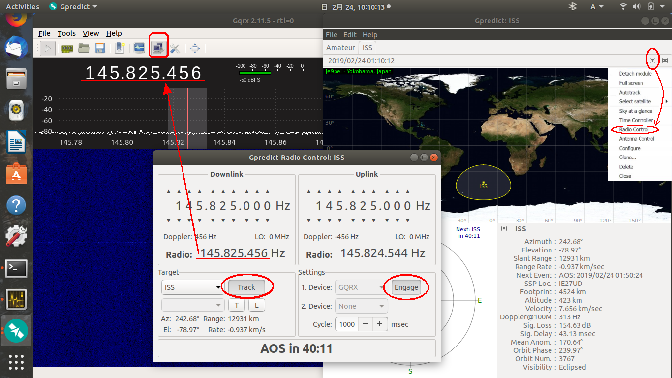Open Rhythmbox speaker icon in dock
Image resolution: width=672 pixels, height=378 pixels.
(16, 110)
